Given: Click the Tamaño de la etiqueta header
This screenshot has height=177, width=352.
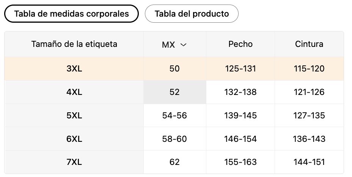Looking at the screenshot, I should [74, 44].
